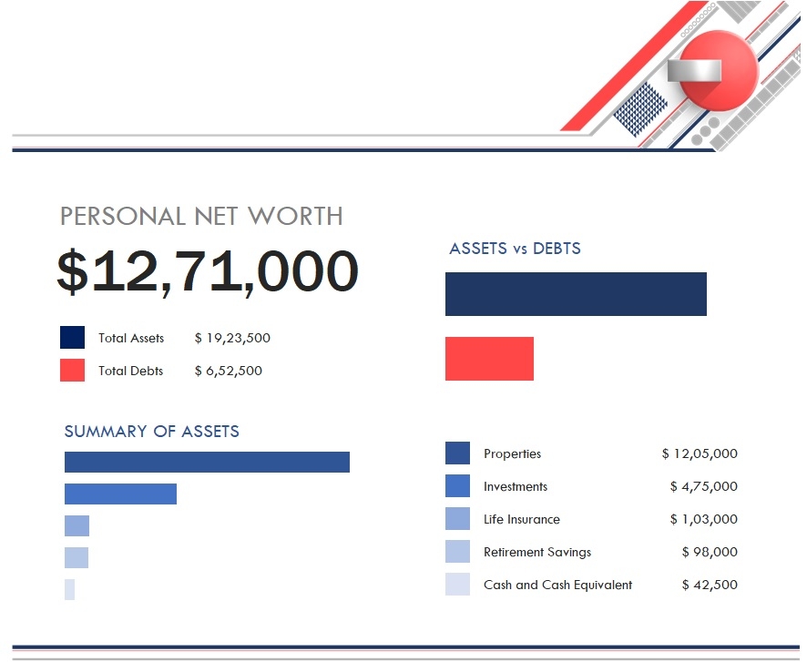Select the Total Debts label entry
The height and width of the screenshot is (662, 807).
(x=130, y=371)
